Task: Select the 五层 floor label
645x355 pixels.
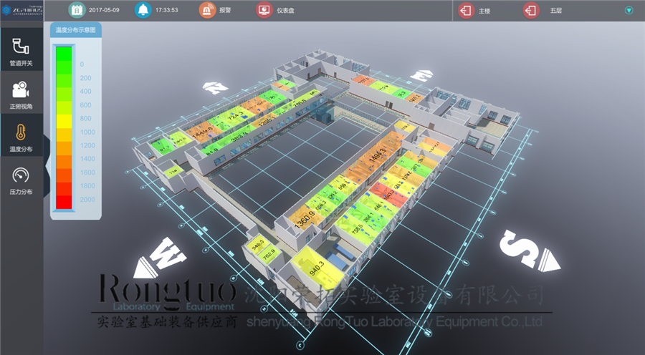Action: coord(556,11)
